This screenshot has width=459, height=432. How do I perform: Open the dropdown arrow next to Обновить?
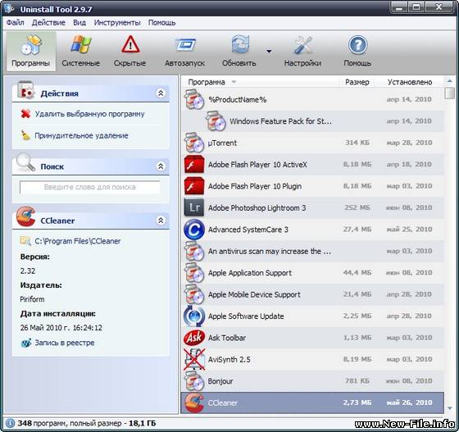[269, 52]
